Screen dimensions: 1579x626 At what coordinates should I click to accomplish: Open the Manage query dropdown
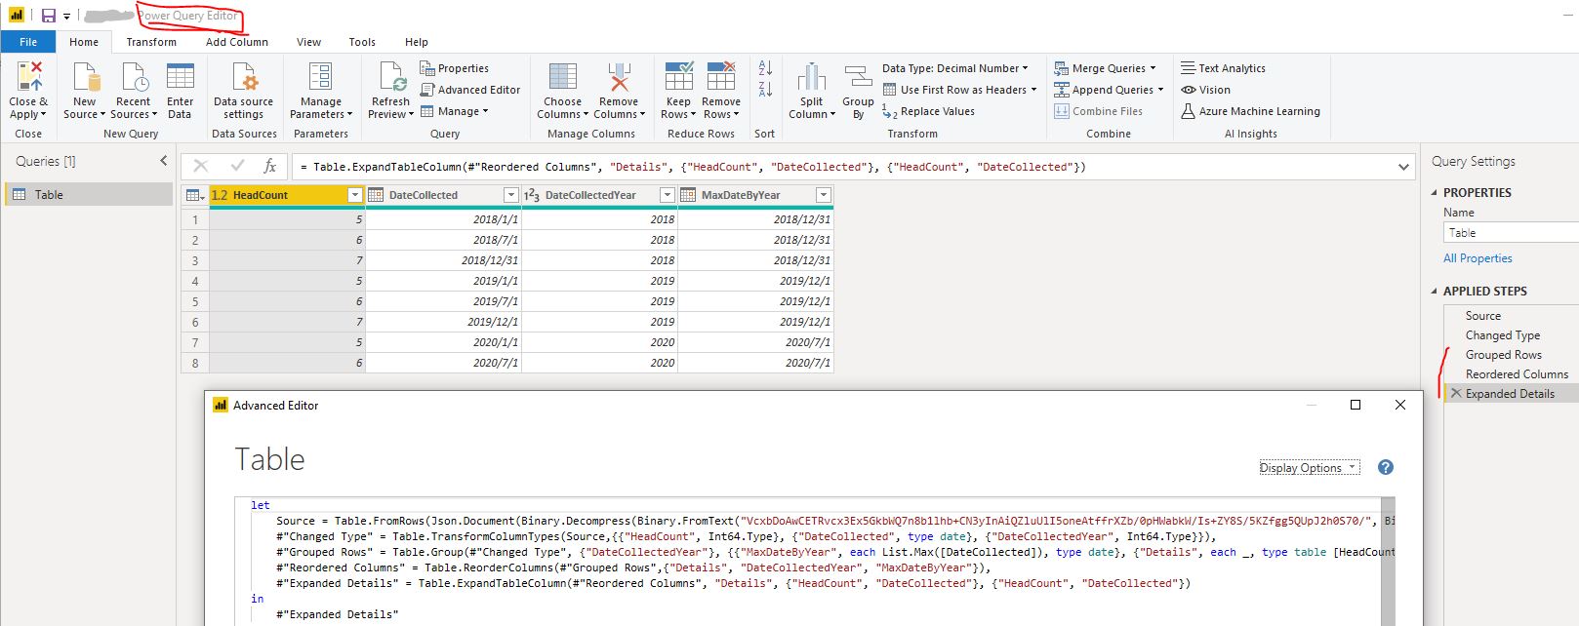click(455, 111)
